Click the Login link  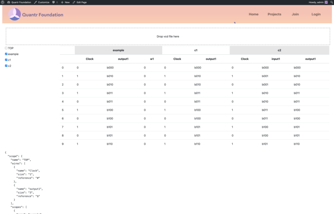point(316,14)
